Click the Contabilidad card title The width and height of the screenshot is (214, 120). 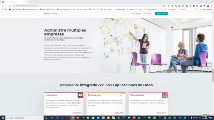point(137,95)
